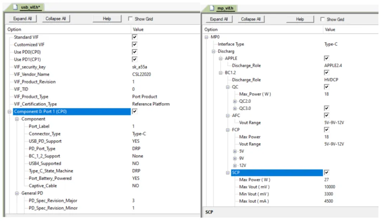Click the usb_vif.h file tab icon
382x221 pixels.
[15, 7]
